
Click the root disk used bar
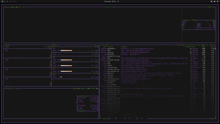coord(66,51)
